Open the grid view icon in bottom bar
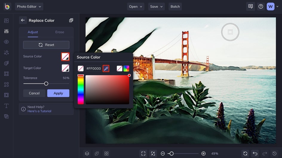The image size is (282, 158). tap(106, 154)
